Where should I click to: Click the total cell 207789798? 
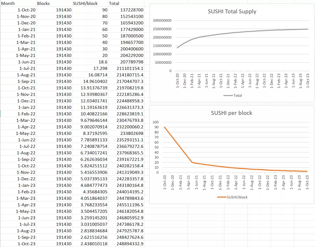126,62
